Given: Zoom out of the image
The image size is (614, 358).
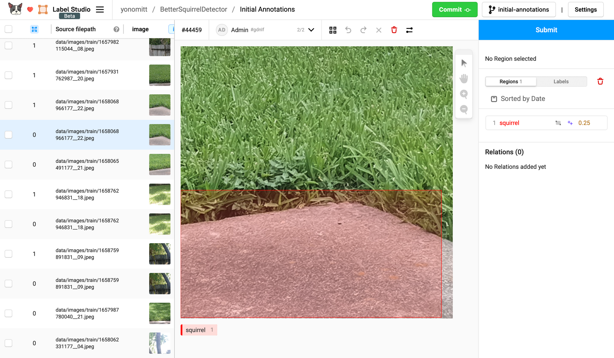Looking at the screenshot, I should (464, 109).
